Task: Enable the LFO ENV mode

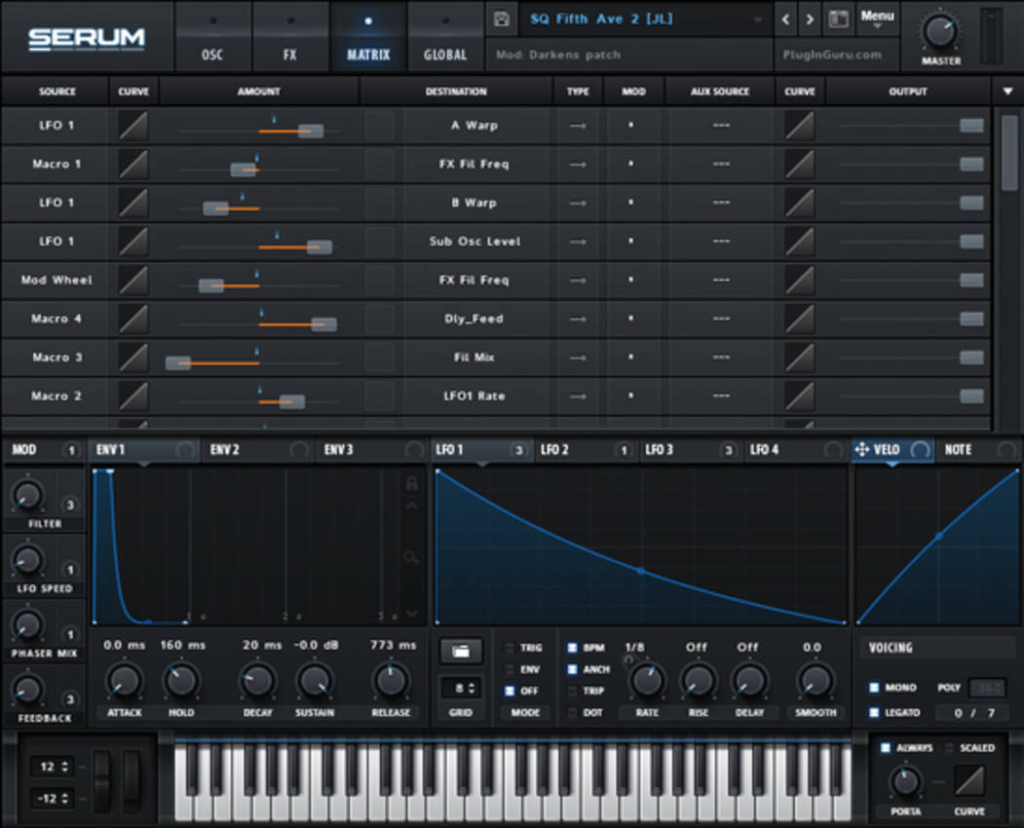Action: click(x=510, y=669)
